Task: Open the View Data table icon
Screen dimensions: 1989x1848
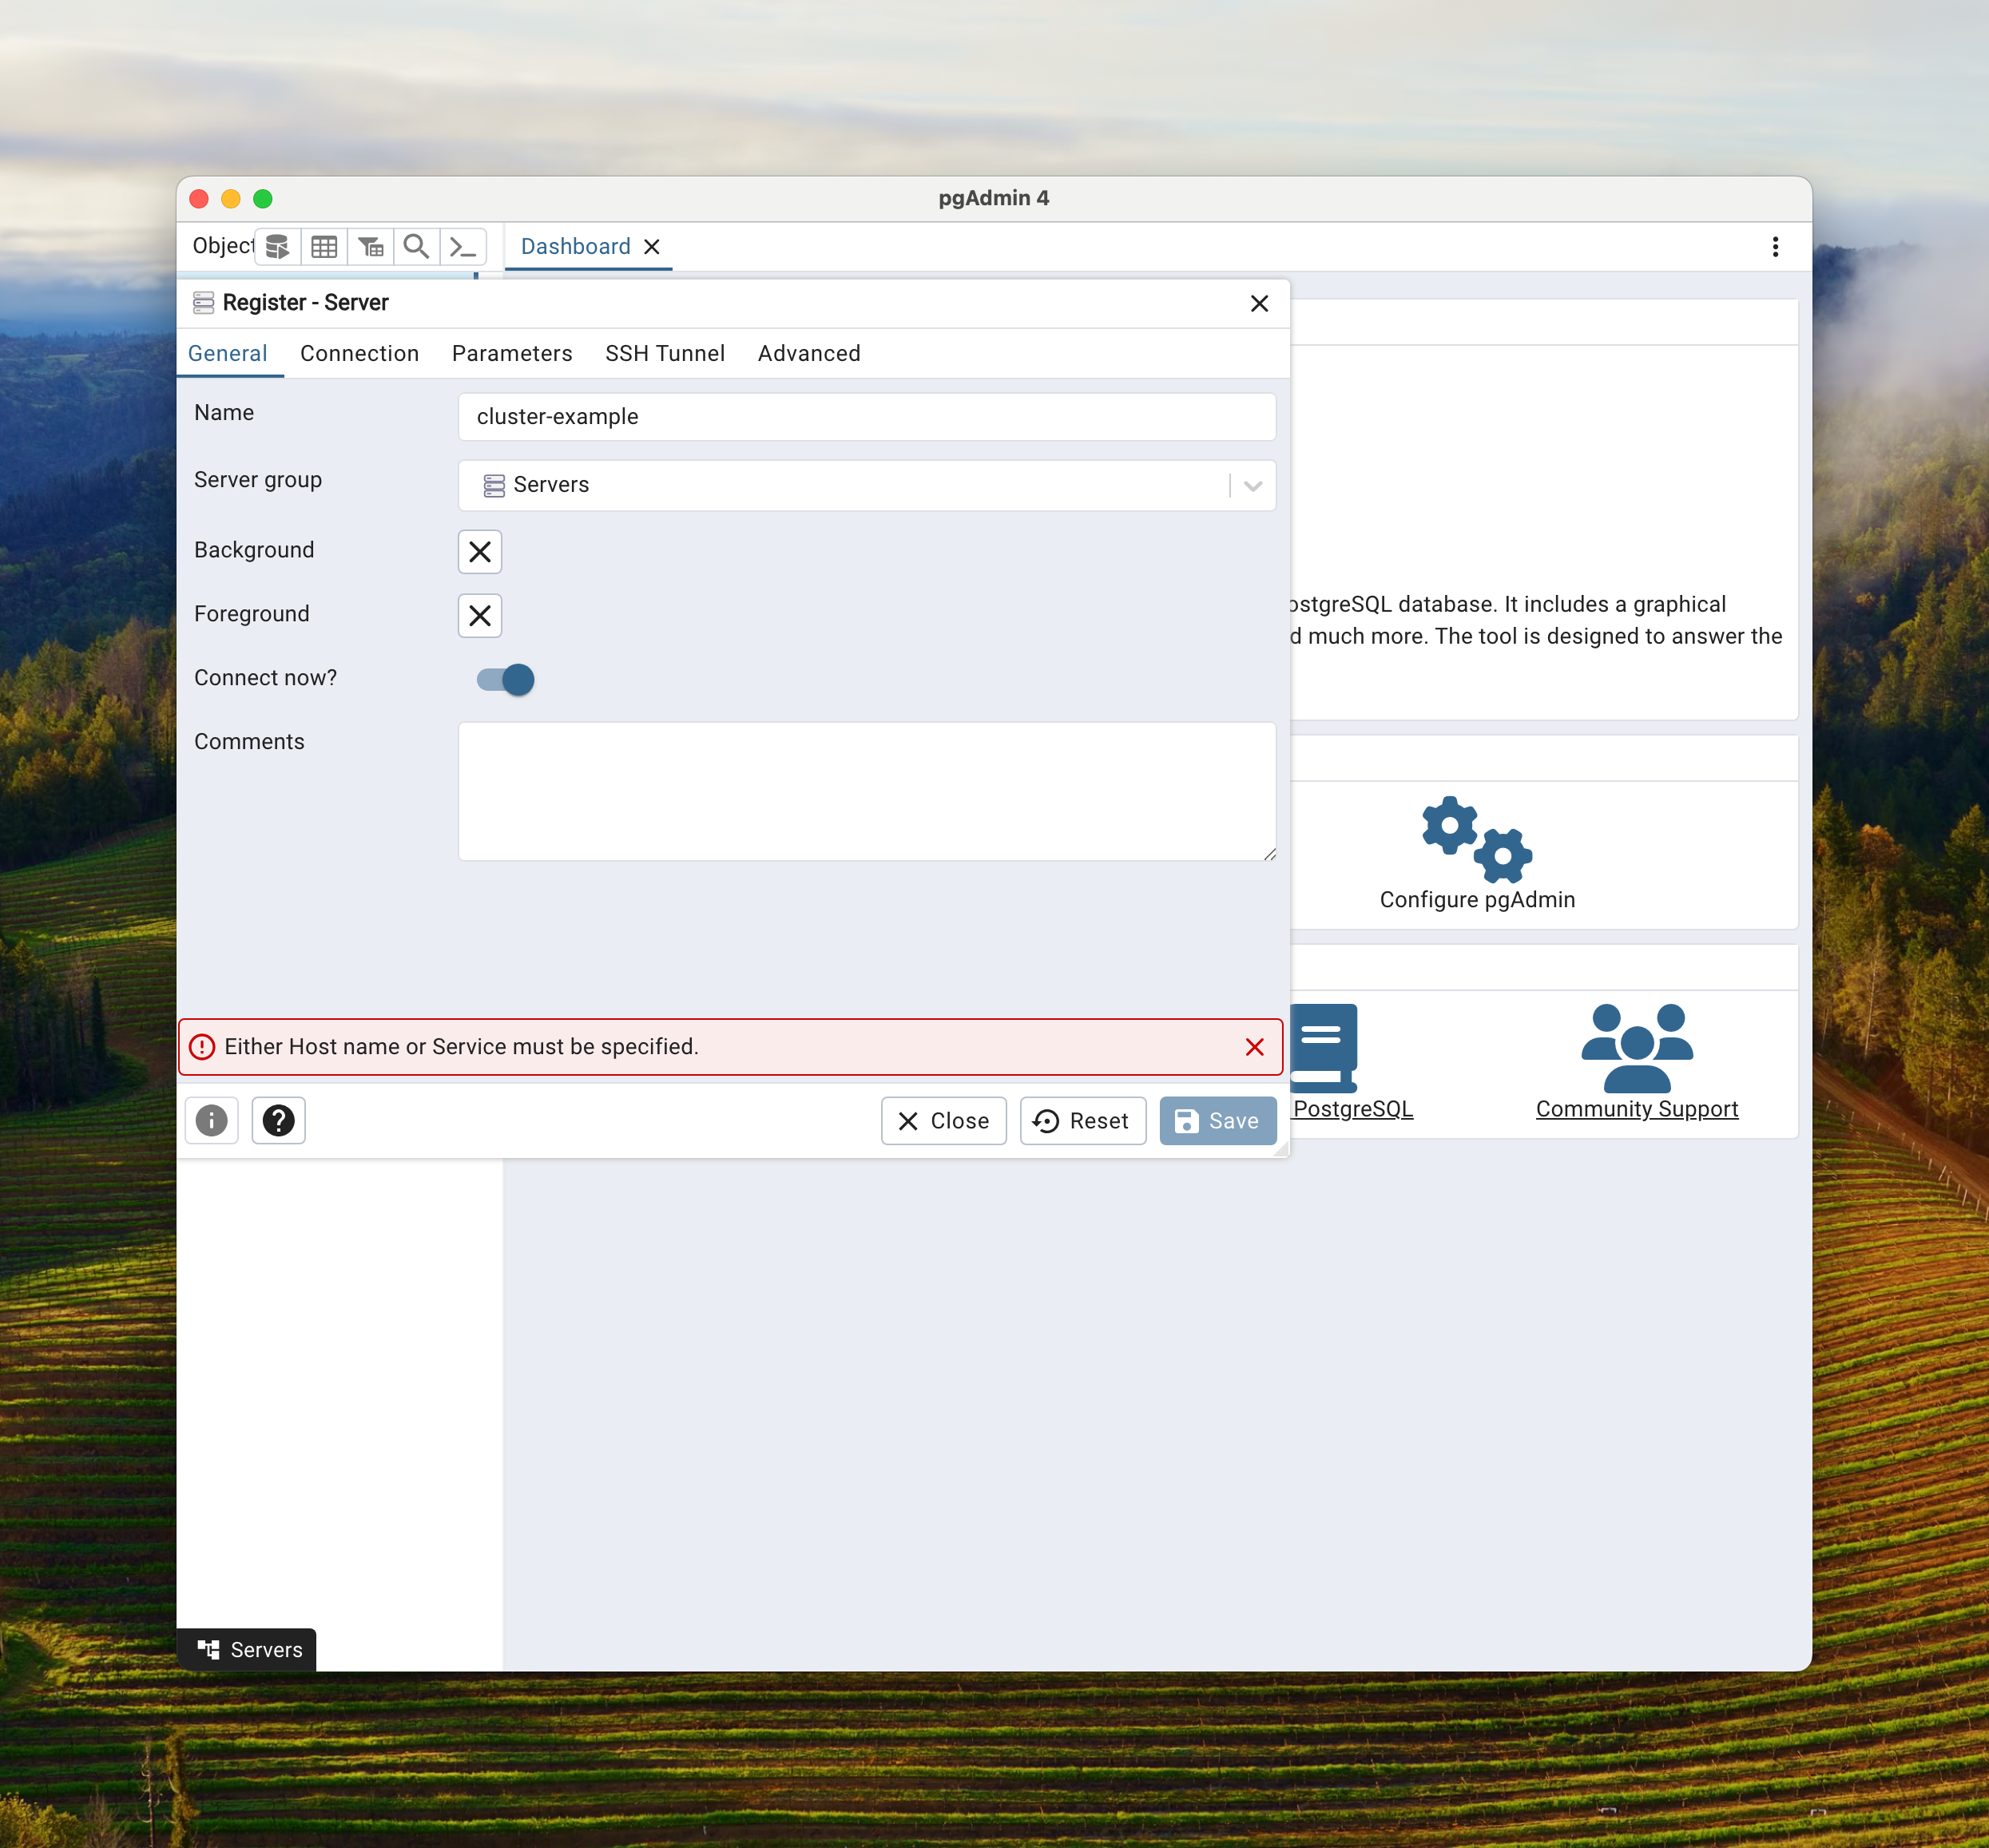Action: pyautogui.click(x=324, y=246)
